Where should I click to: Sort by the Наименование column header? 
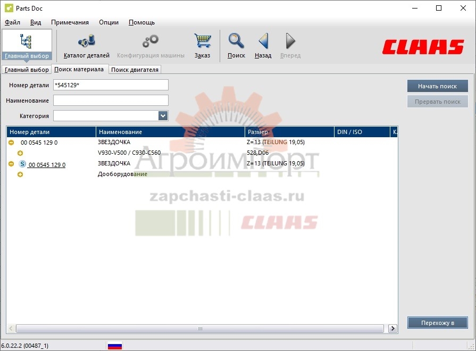170,132
